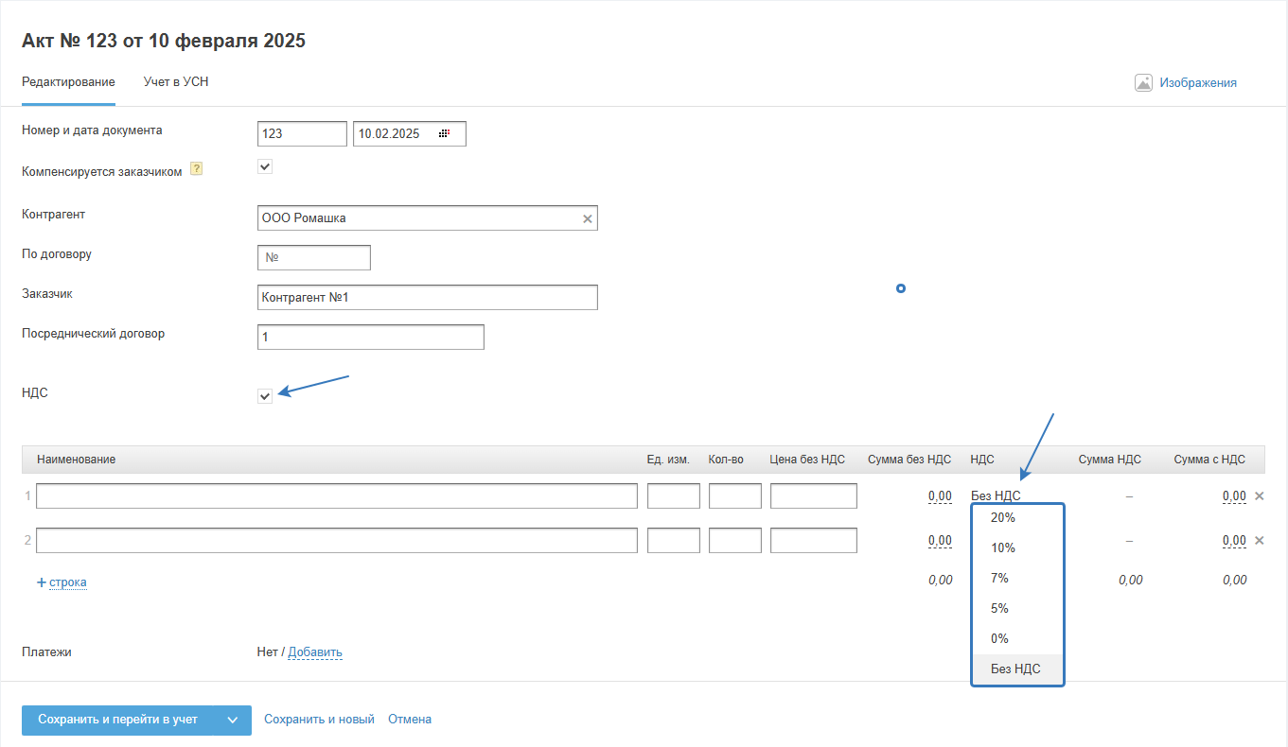1288x747 pixels.
Task: Click the plus icon to add row
Action: pos(42,582)
